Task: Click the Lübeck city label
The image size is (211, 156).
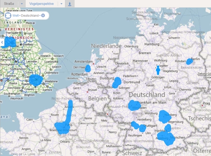Action: coord(154,33)
